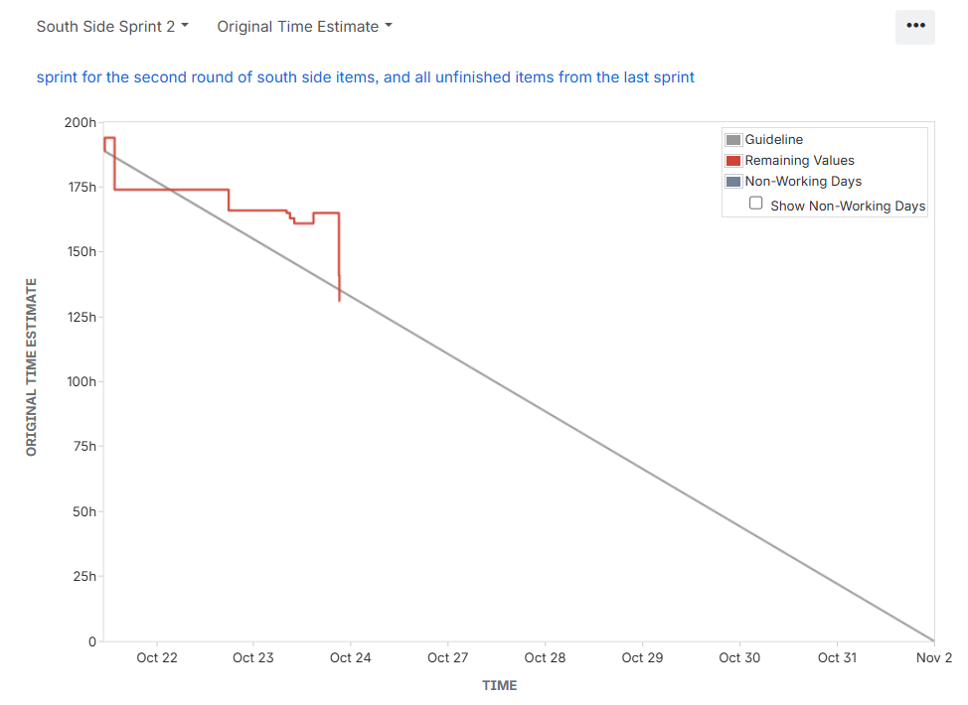Viewport: 968px width, 705px height.
Task: Expand the South Side Sprint 2 dropdown
Action: click(x=112, y=27)
